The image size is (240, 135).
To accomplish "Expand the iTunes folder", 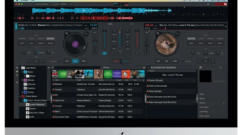I will (x=22, y=92).
